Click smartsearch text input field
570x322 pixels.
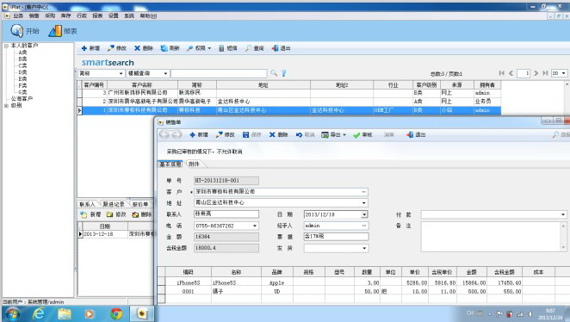pos(219,73)
